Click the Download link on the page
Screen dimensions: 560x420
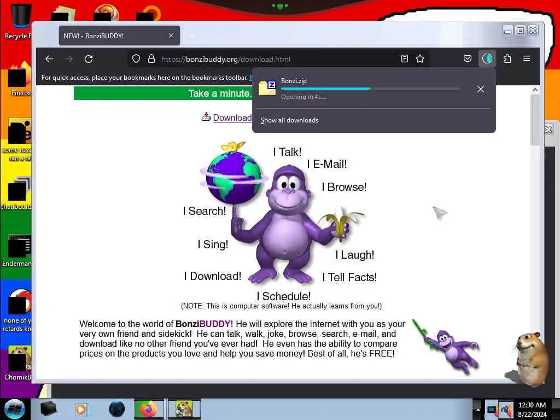point(232,118)
